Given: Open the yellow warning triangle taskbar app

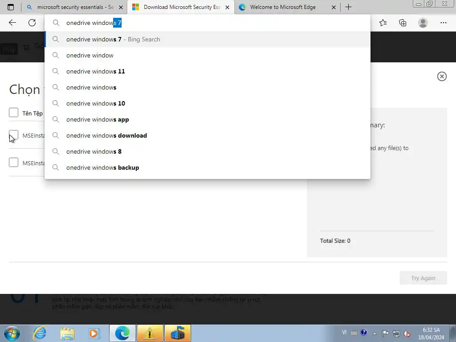Looking at the screenshot, I should point(150,333).
